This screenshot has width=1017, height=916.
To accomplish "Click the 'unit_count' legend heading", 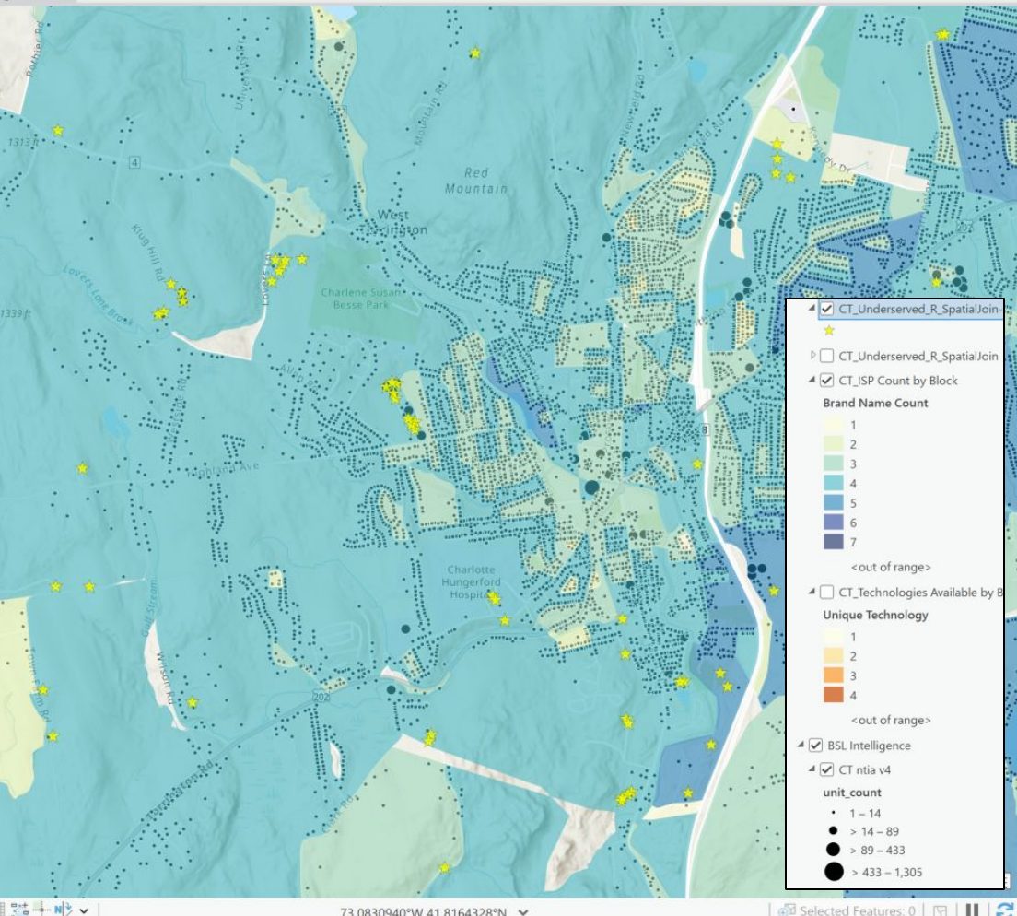I will click(x=851, y=793).
